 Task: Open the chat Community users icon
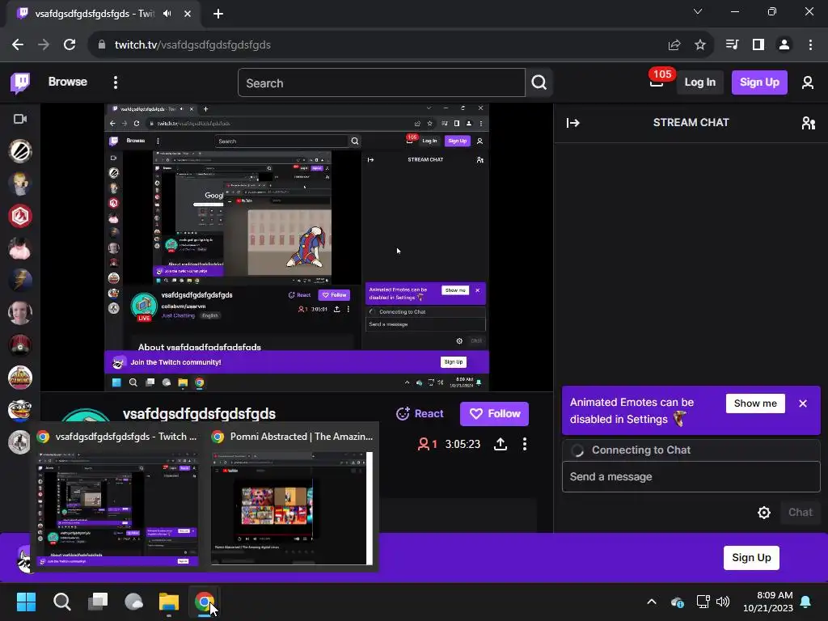[808, 123]
